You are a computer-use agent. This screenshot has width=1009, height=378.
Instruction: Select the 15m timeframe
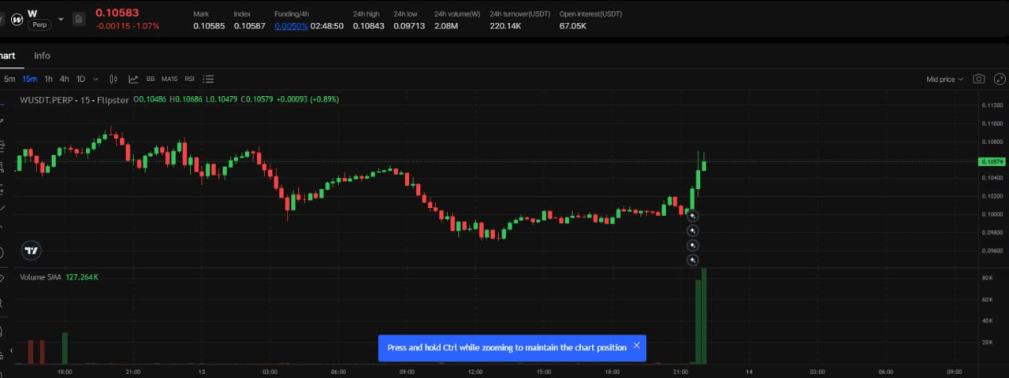click(29, 79)
